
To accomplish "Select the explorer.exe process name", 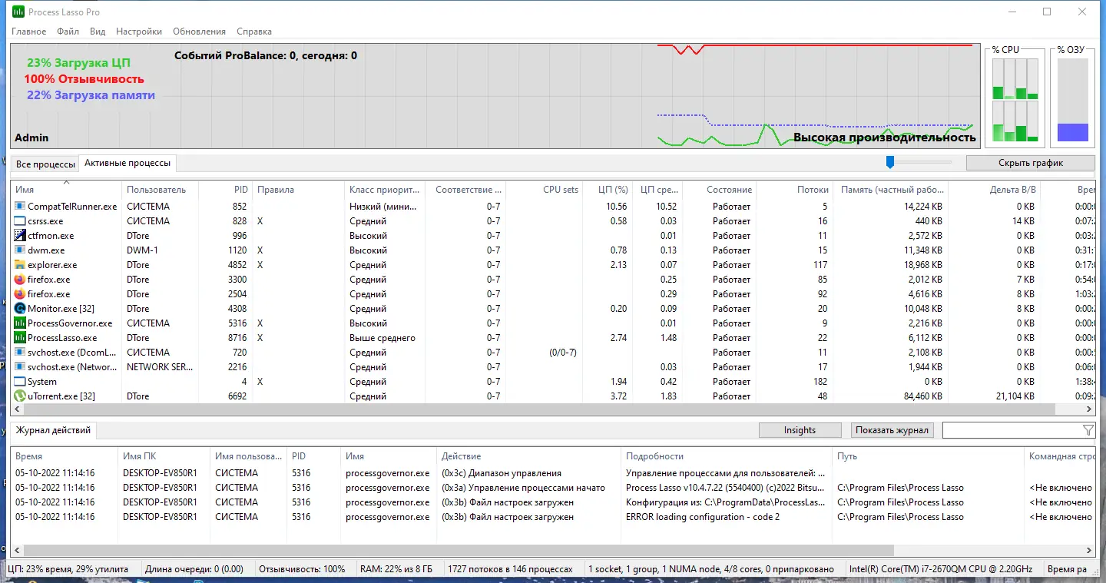I will (x=52, y=265).
